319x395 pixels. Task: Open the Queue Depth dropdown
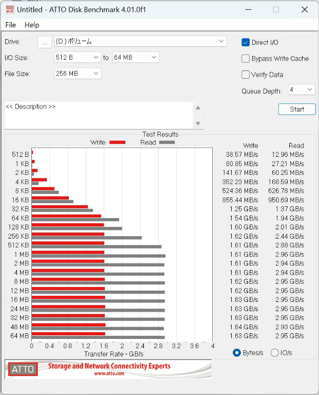pyautogui.click(x=302, y=89)
